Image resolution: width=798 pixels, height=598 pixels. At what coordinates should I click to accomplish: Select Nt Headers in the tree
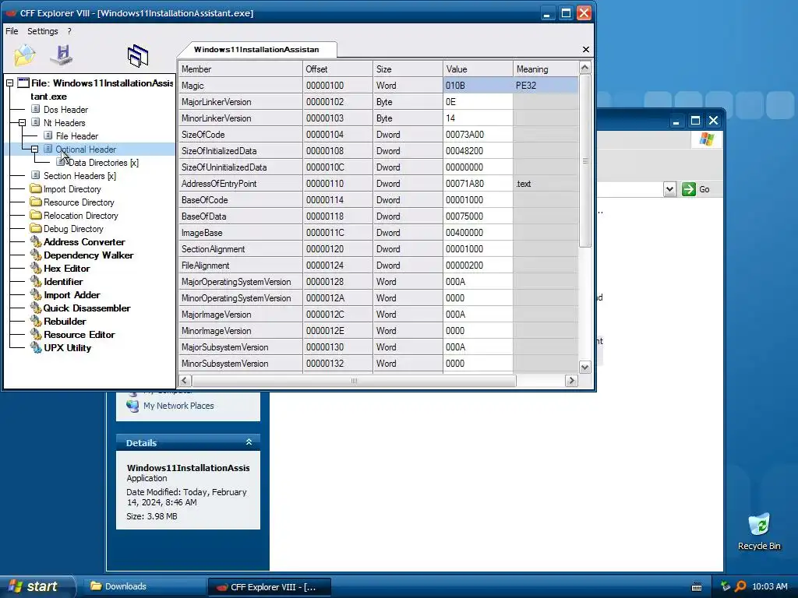point(64,122)
